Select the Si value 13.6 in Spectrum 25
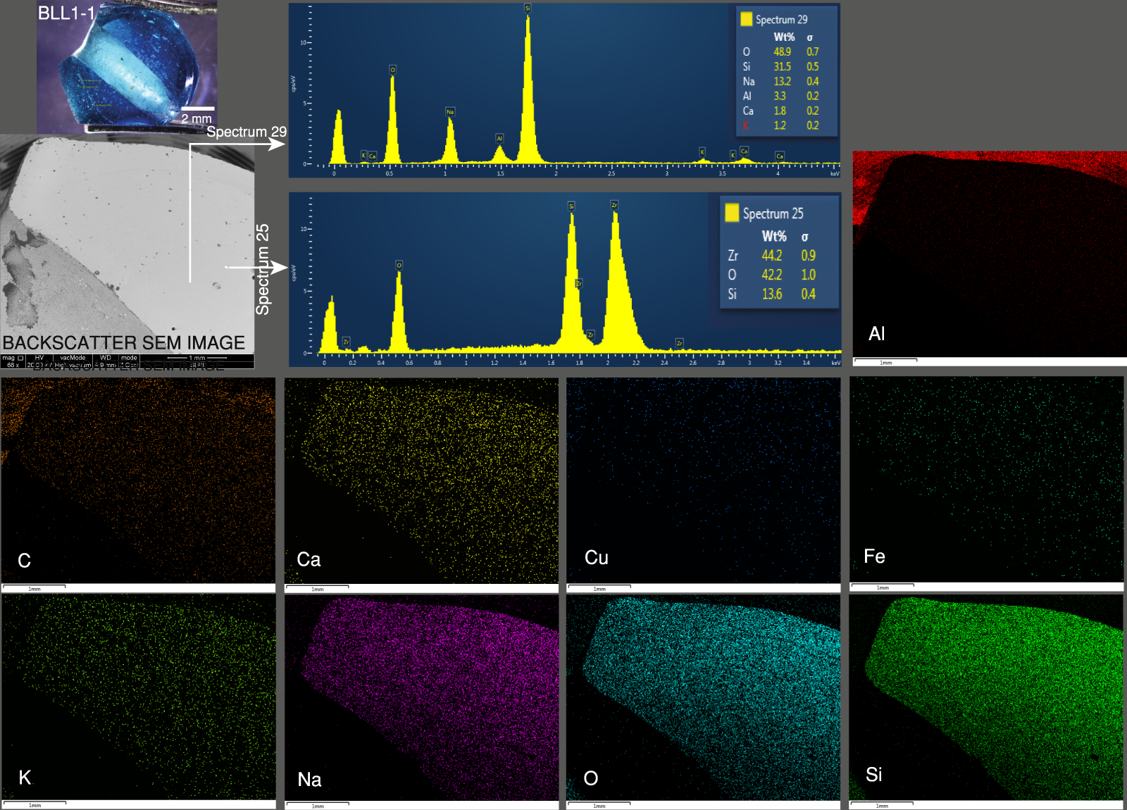 coord(772,294)
